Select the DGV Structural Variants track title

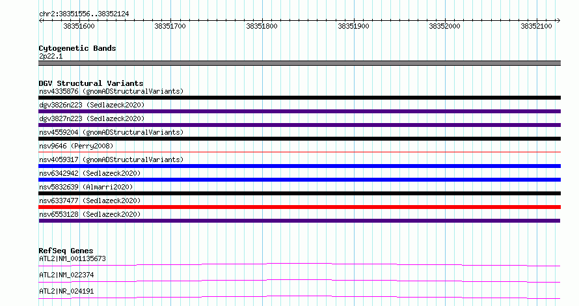(91, 83)
